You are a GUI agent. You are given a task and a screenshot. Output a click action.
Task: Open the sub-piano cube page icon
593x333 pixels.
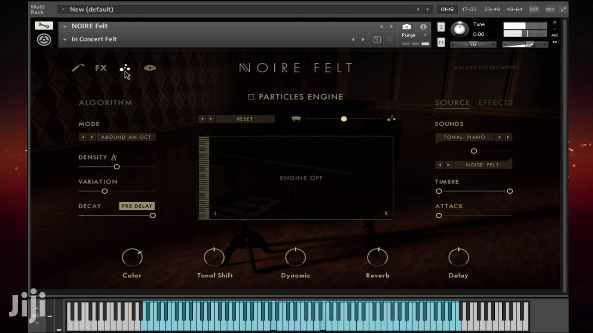[x=150, y=68]
